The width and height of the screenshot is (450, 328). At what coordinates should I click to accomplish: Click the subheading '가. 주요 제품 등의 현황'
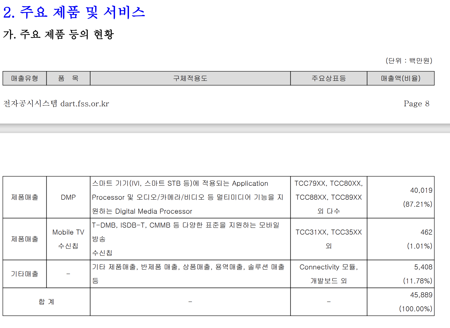coord(58,34)
